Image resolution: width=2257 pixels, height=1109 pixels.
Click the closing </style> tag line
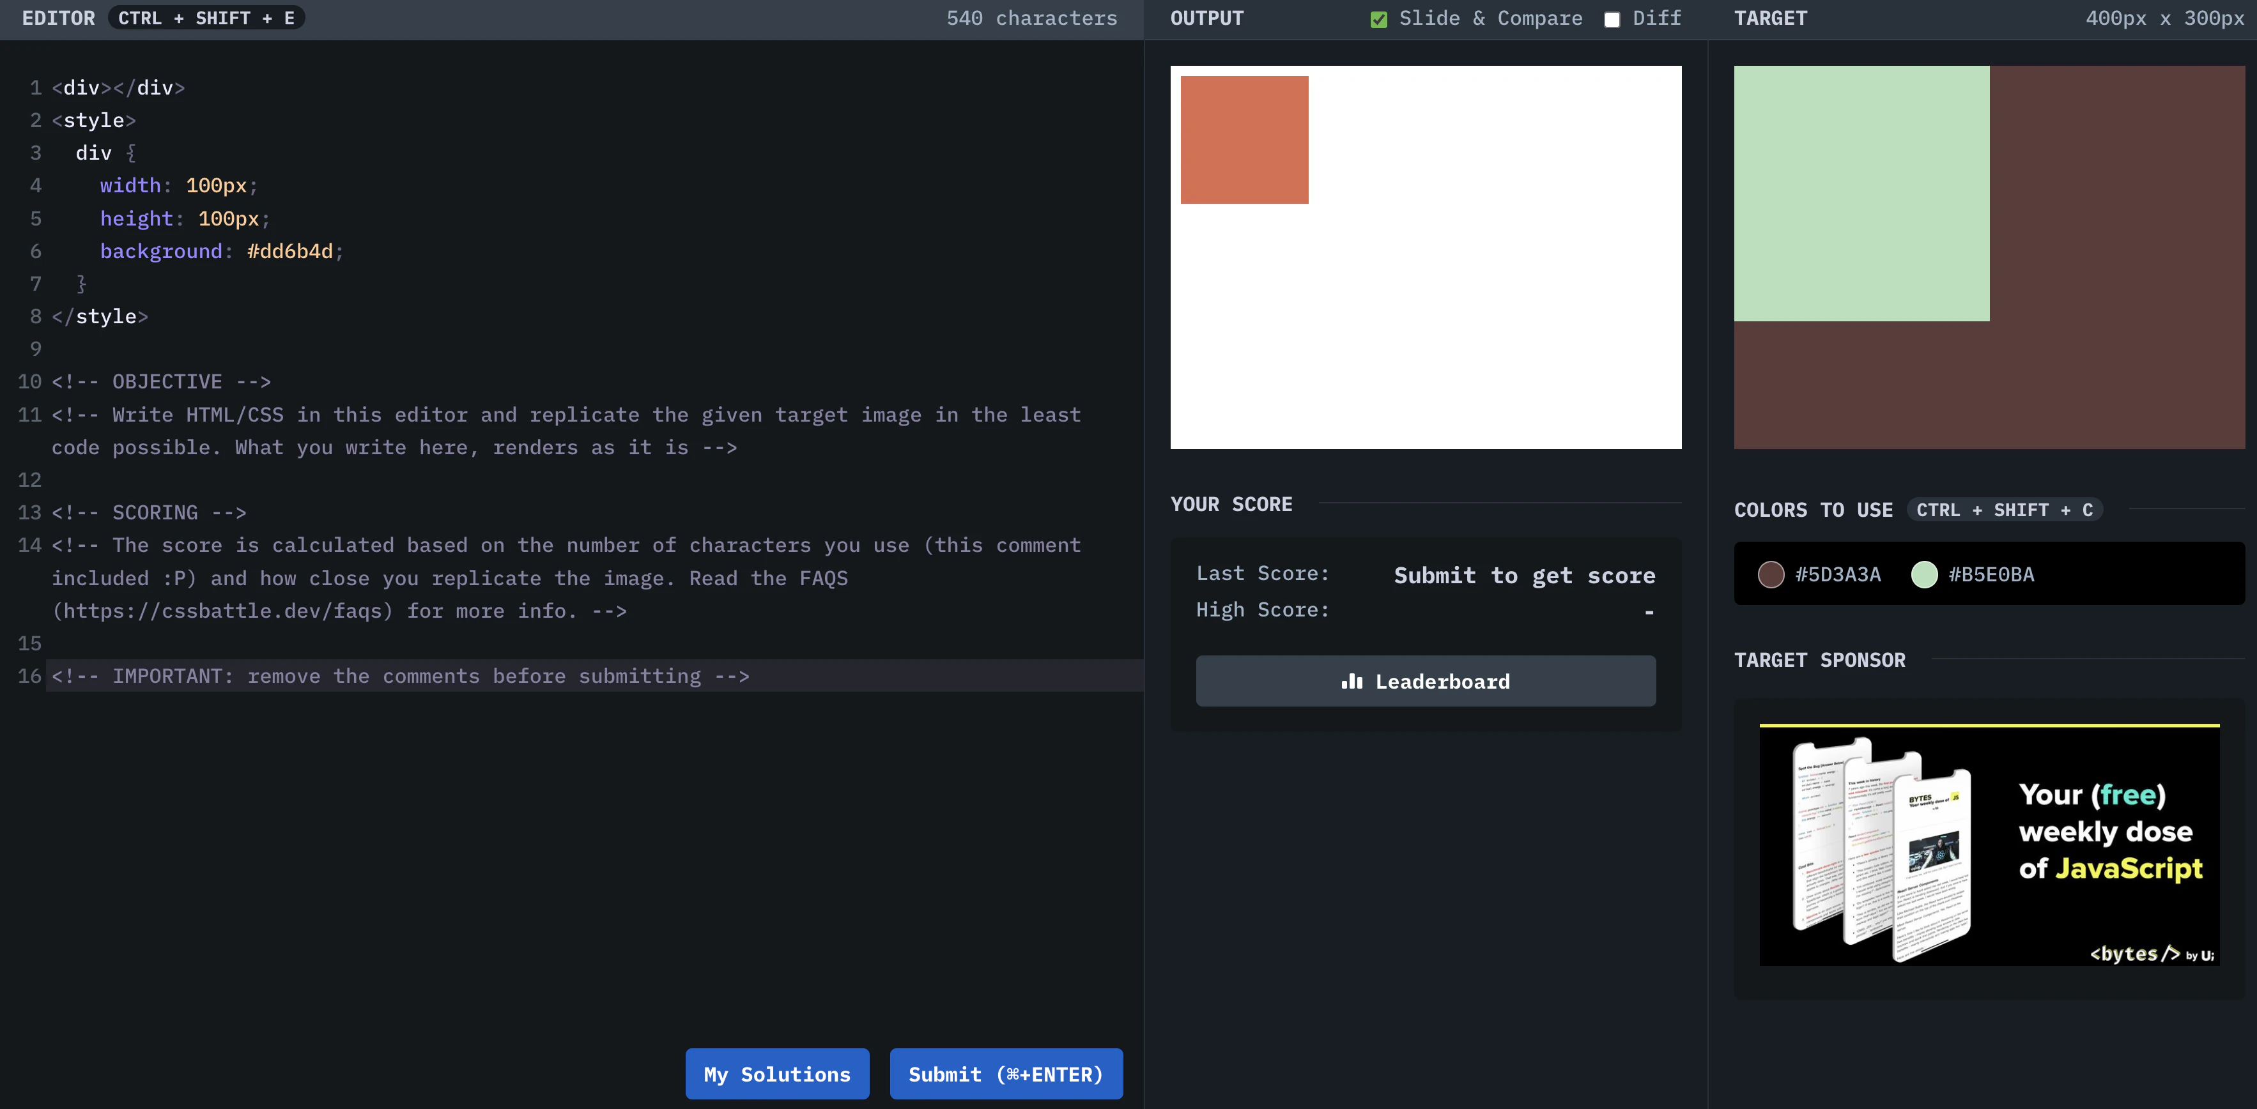[x=100, y=316]
